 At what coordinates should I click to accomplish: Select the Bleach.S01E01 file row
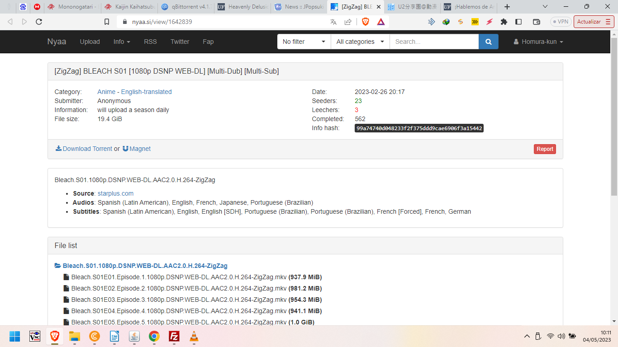pyautogui.click(x=193, y=277)
